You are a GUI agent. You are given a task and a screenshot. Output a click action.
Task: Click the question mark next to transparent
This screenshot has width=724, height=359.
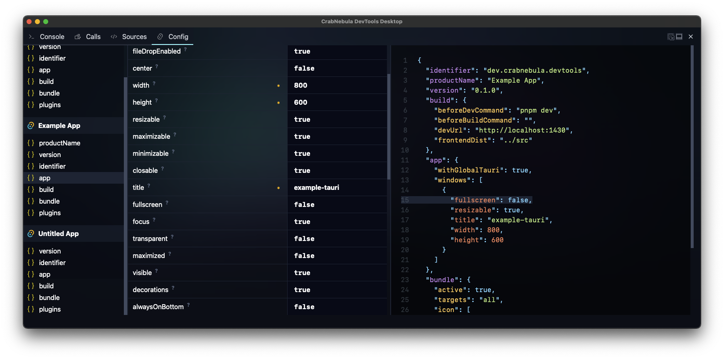[x=172, y=236]
